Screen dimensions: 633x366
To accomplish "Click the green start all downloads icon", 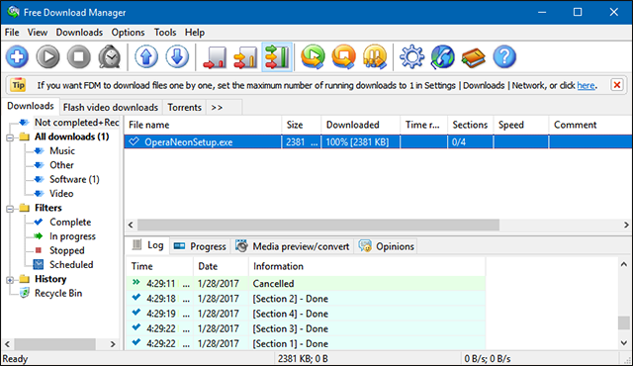I will [313, 57].
